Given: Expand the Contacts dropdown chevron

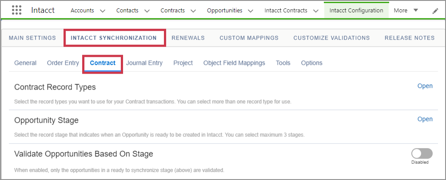Looking at the screenshot, I should (147, 11).
